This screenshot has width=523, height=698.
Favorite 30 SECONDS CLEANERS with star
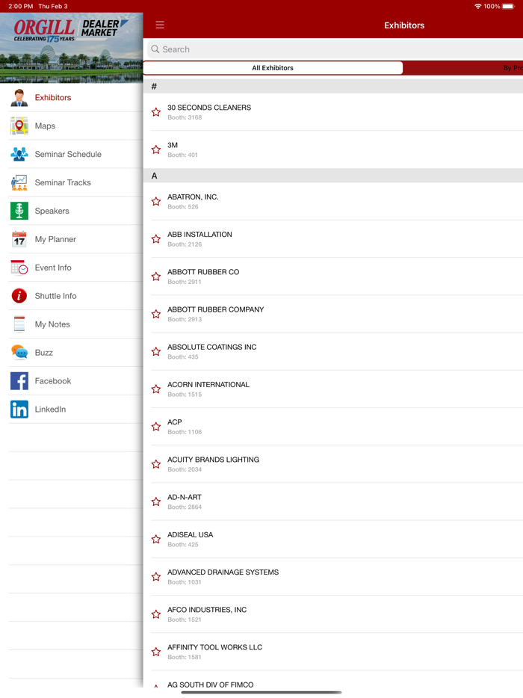pos(156,112)
